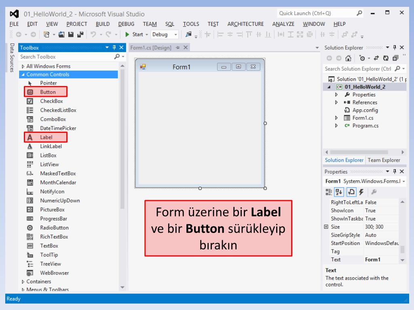Show Events lightning icon in Properties
This screenshot has height=310, width=414.
pyautogui.click(x=361, y=192)
